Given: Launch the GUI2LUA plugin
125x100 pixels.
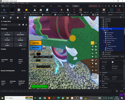Looking at the screenshot, I should tap(19, 11).
